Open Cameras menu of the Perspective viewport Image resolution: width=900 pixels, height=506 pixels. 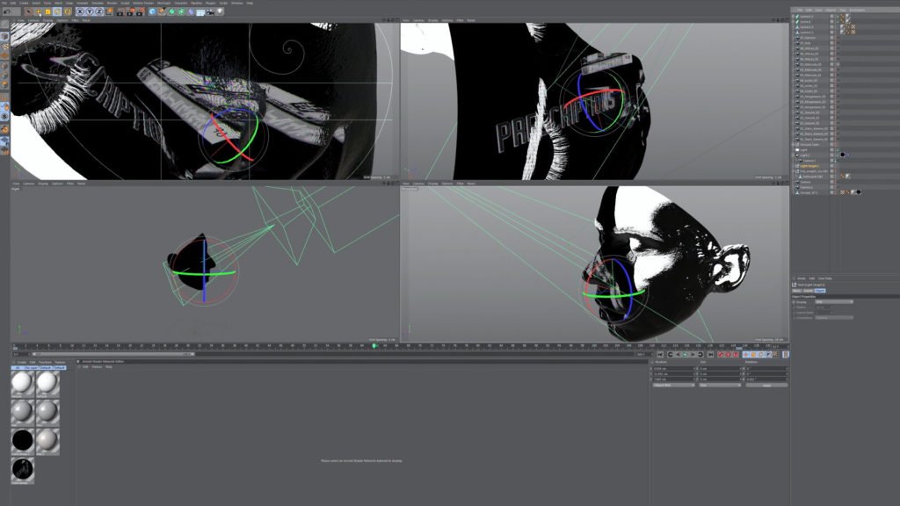tap(418, 184)
